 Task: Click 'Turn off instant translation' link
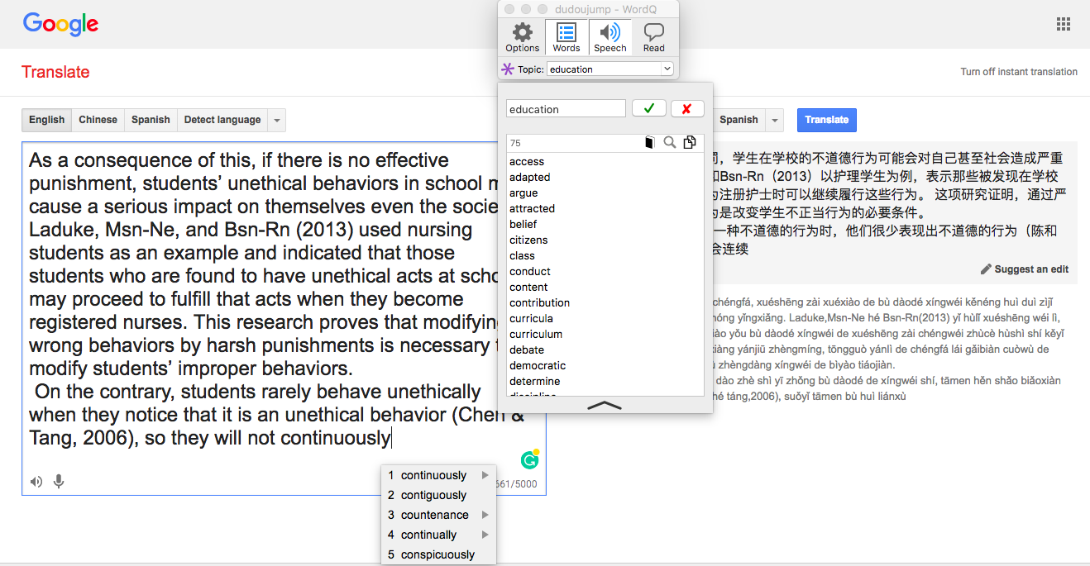tap(1019, 72)
